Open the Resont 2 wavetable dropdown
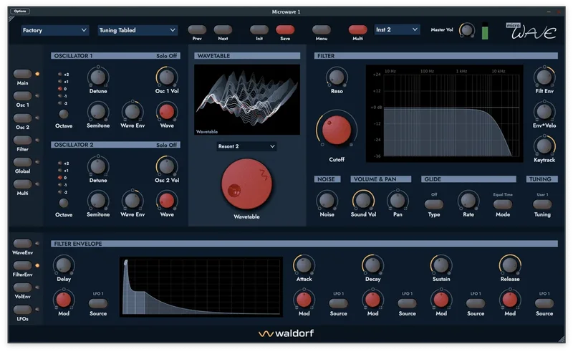Image resolution: width=573 pixels, height=352 pixels. pos(246,146)
